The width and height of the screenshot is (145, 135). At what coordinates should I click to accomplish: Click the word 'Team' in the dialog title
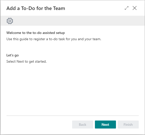pyautogui.click(x=59, y=8)
